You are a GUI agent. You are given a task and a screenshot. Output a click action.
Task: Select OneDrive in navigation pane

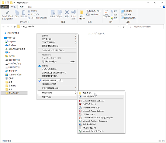click(x=12, y=45)
